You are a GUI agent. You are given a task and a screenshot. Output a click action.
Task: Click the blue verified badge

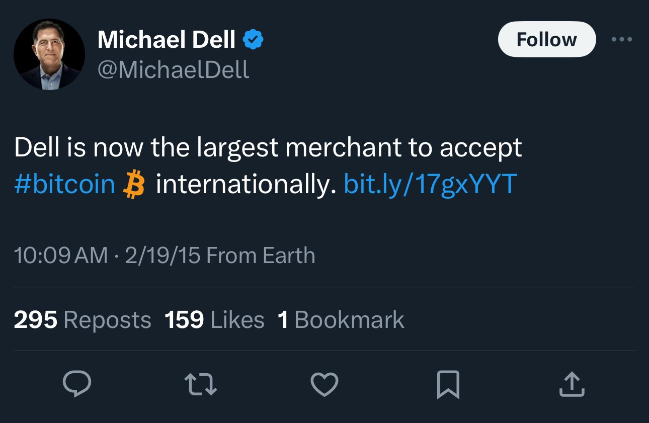[x=254, y=40]
